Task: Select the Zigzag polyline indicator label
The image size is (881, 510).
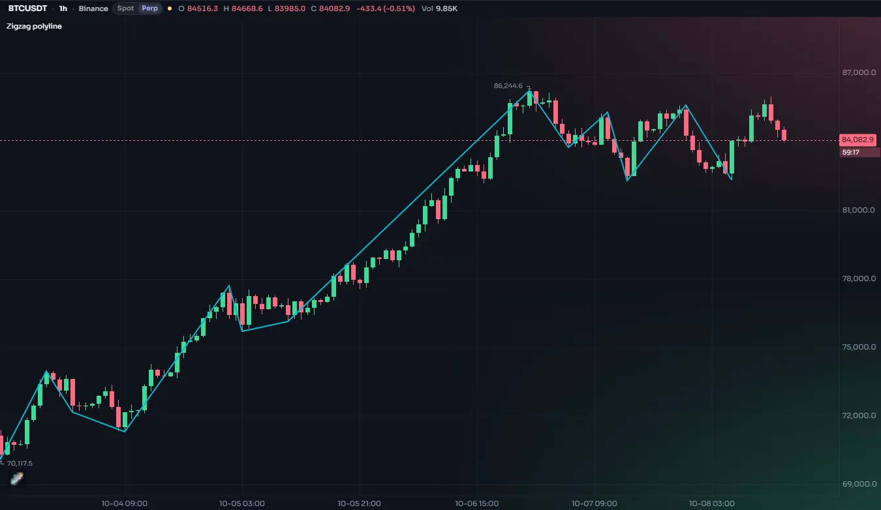Action: 34,26
